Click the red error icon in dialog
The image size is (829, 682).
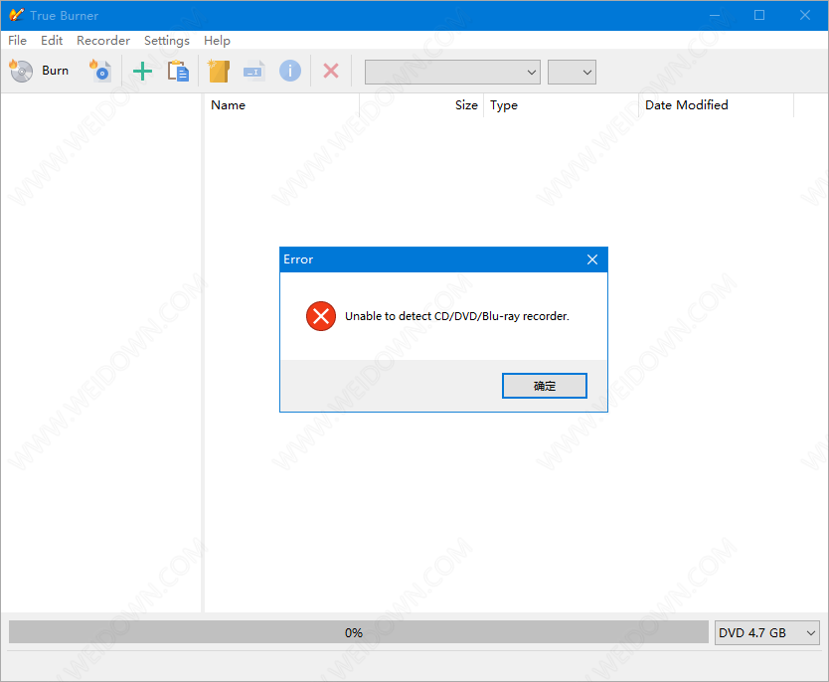click(320, 316)
